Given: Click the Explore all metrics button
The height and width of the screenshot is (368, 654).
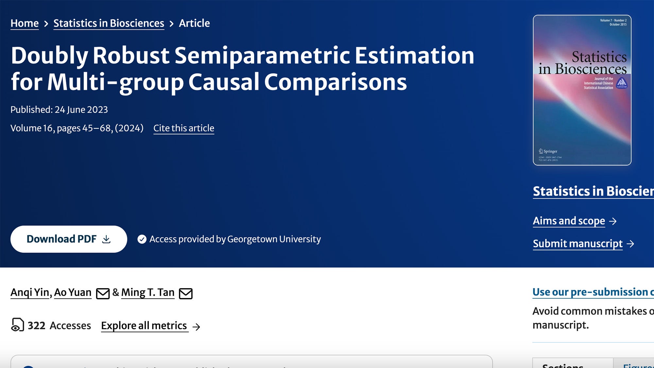Looking at the screenshot, I should coord(144,325).
